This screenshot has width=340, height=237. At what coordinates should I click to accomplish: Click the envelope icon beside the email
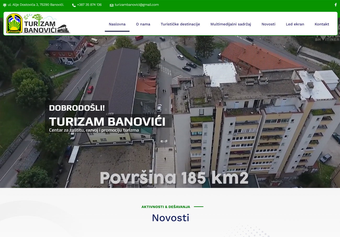(112, 5)
